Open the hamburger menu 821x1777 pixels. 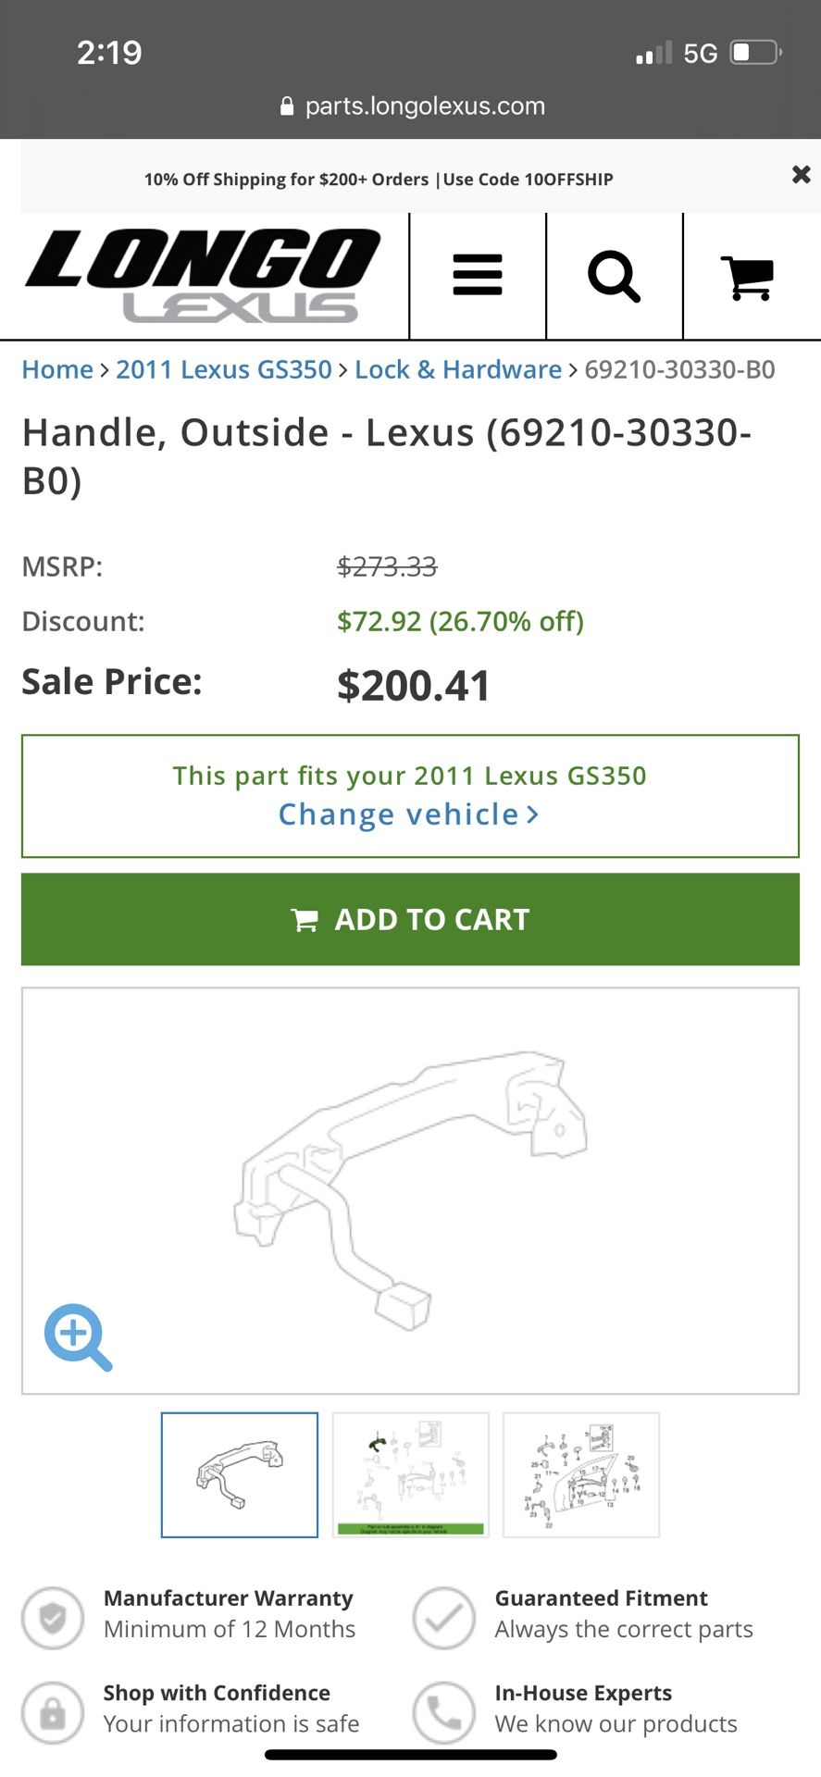coord(478,276)
